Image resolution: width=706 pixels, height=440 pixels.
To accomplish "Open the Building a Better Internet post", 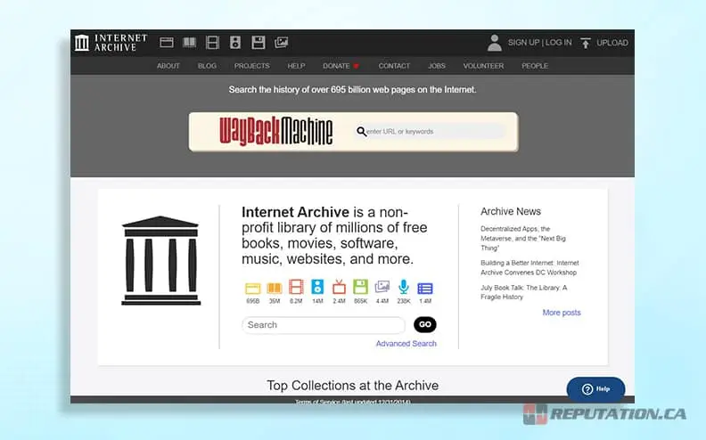I will tap(529, 268).
